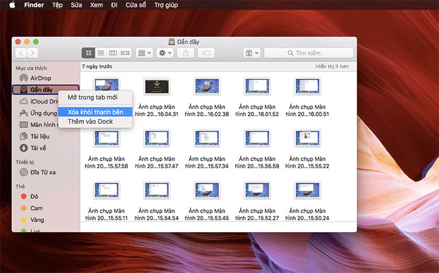The image size is (439, 273).
Task: Click file name hình 20...16.04.31
Action: coord(157,114)
